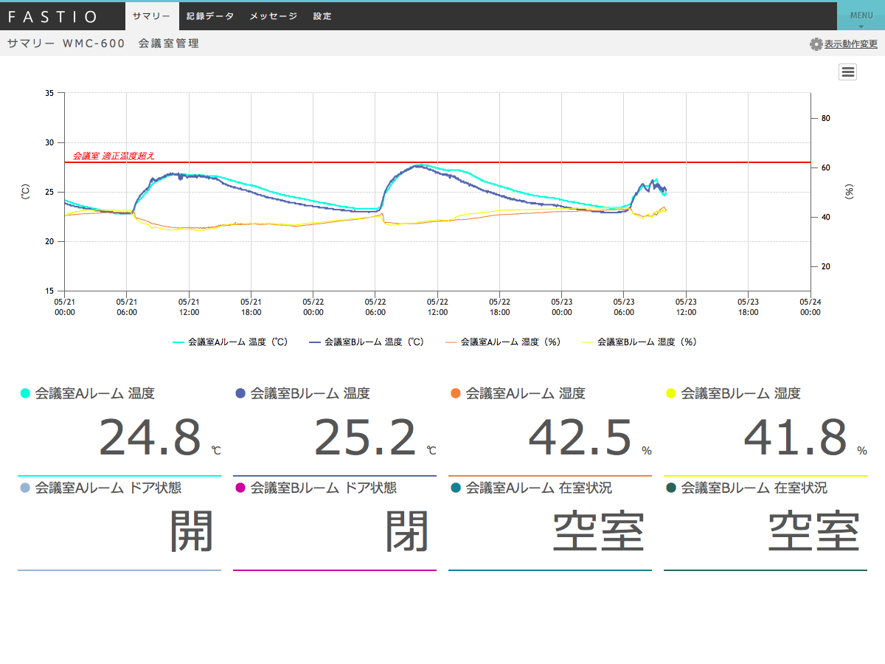Select the 41.8 % humidity value
The height and width of the screenshot is (664, 885).
pos(795,438)
